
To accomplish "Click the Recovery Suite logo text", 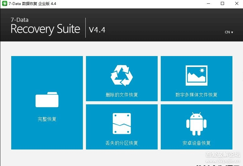I will pos(45,29).
